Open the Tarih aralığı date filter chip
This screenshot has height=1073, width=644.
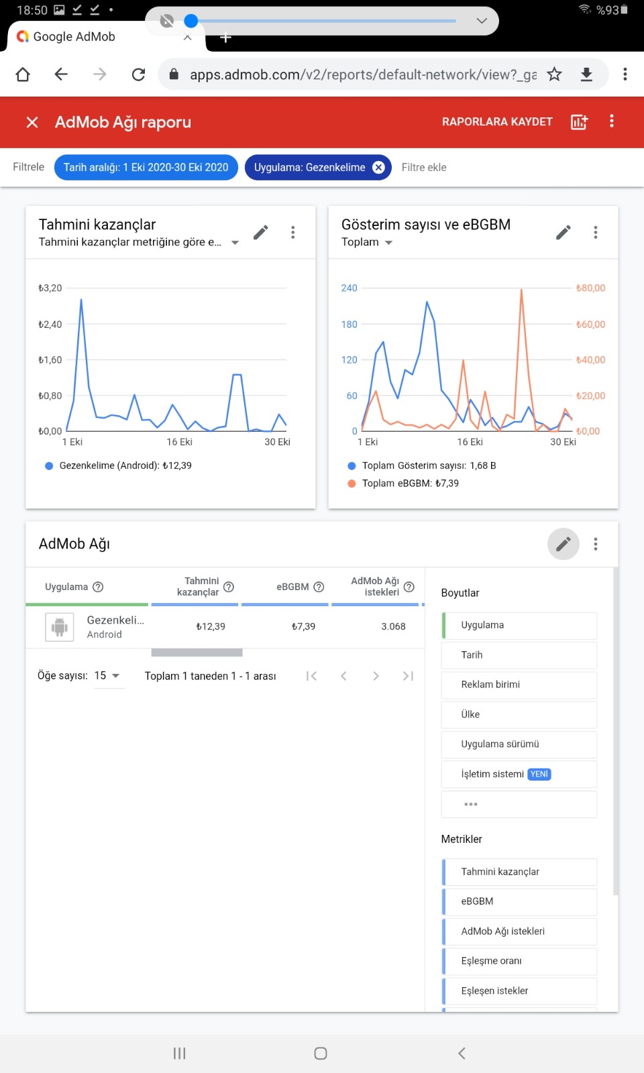tap(146, 168)
